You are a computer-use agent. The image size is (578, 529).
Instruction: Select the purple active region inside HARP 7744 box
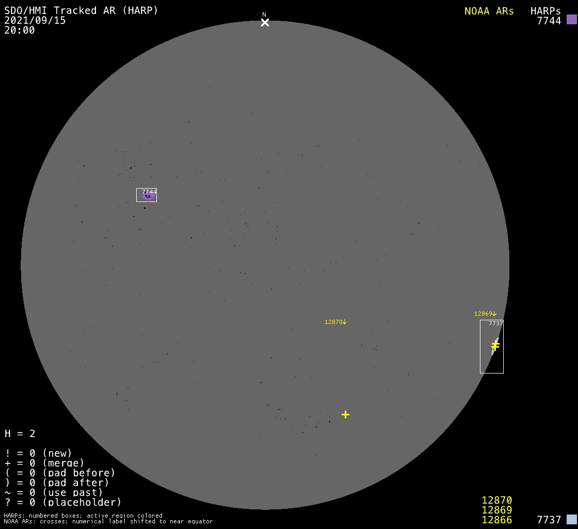[x=148, y=196]
